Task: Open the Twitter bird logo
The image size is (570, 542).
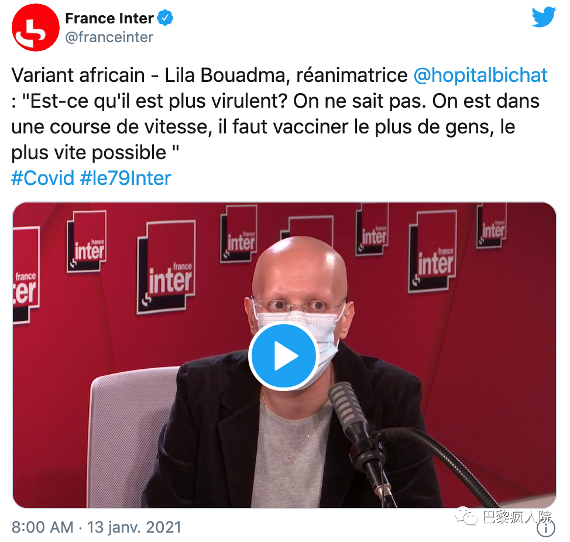Action: 544,17
